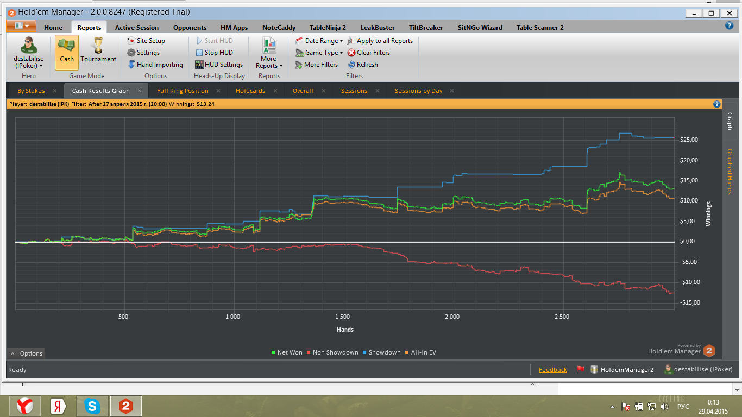
Task: Open More Filters
Action: pos(317,65)
